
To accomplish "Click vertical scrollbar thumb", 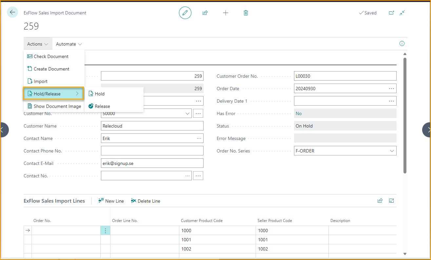I will tap(405, 115).
